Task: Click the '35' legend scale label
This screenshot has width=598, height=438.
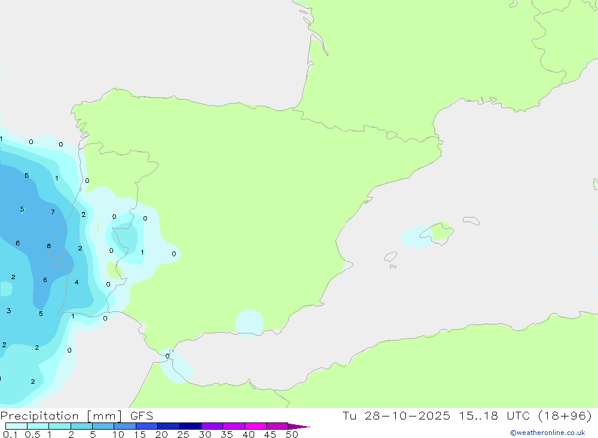Action: [x=227, y=434]
